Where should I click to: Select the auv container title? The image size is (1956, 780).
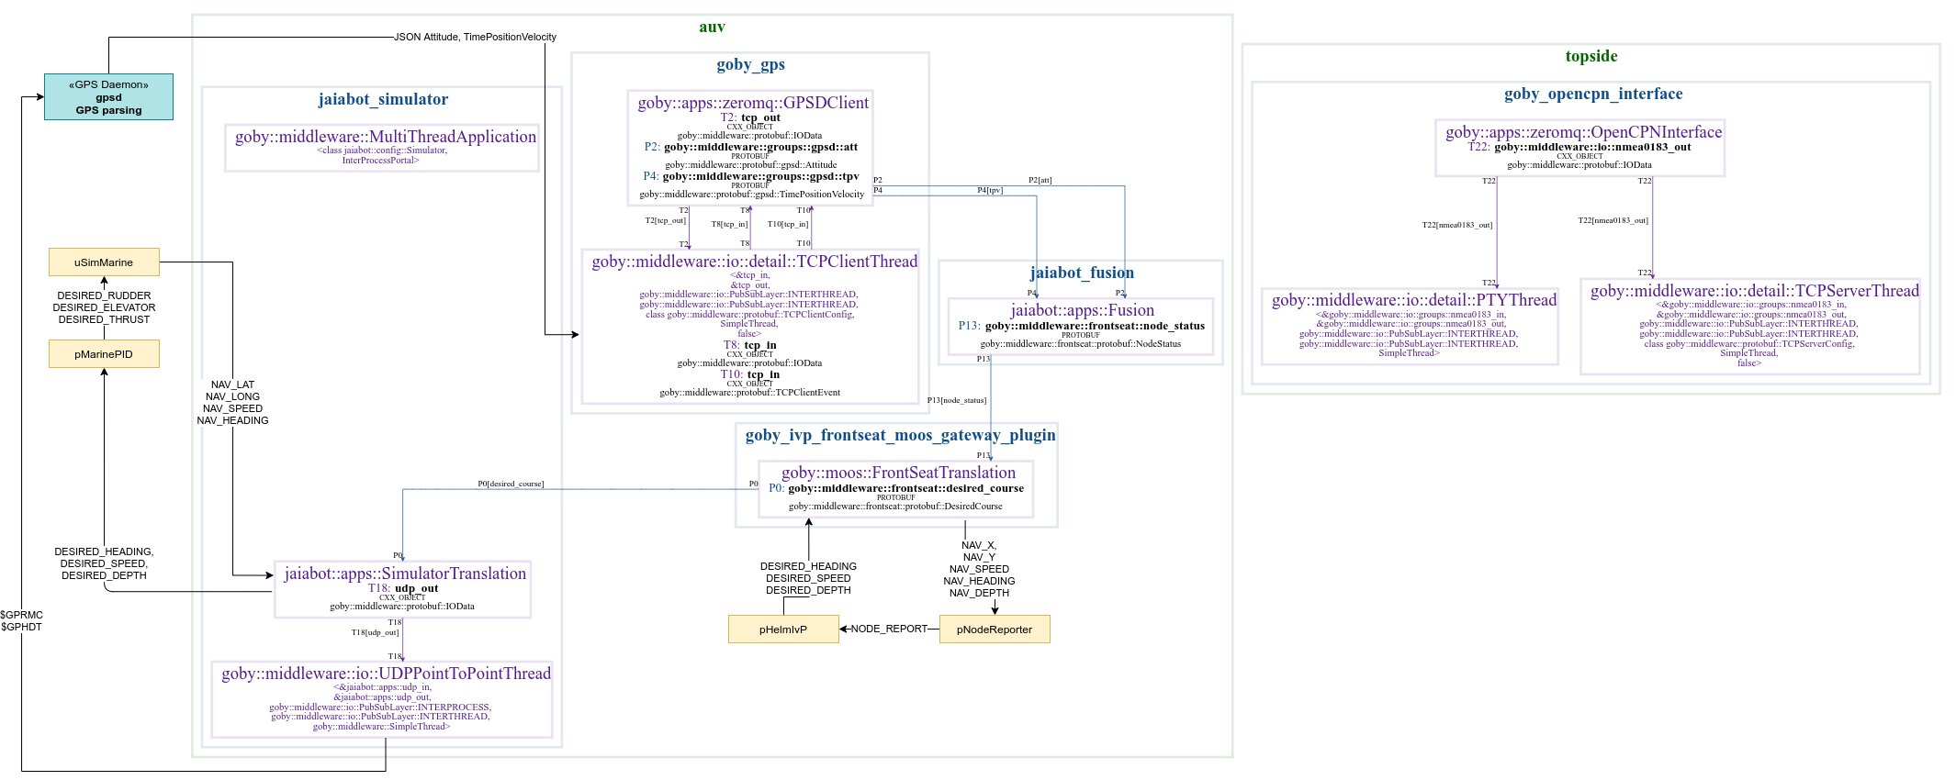pyautogui.click(x=712, y=27)
